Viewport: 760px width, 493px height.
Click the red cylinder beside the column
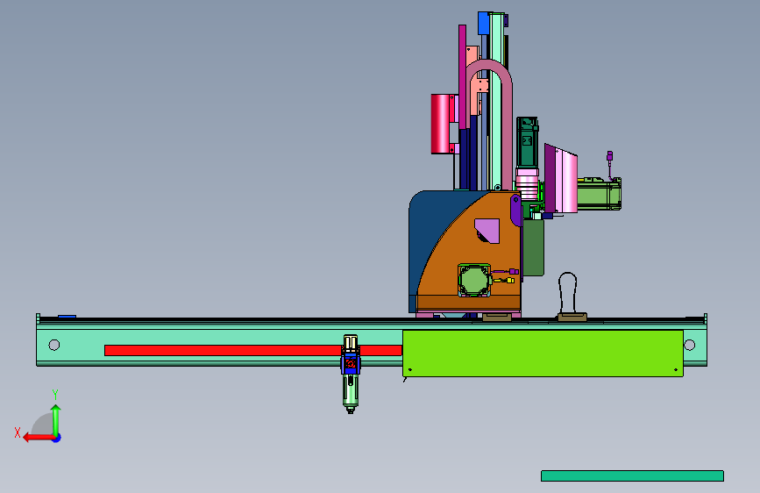click(440, 125)
